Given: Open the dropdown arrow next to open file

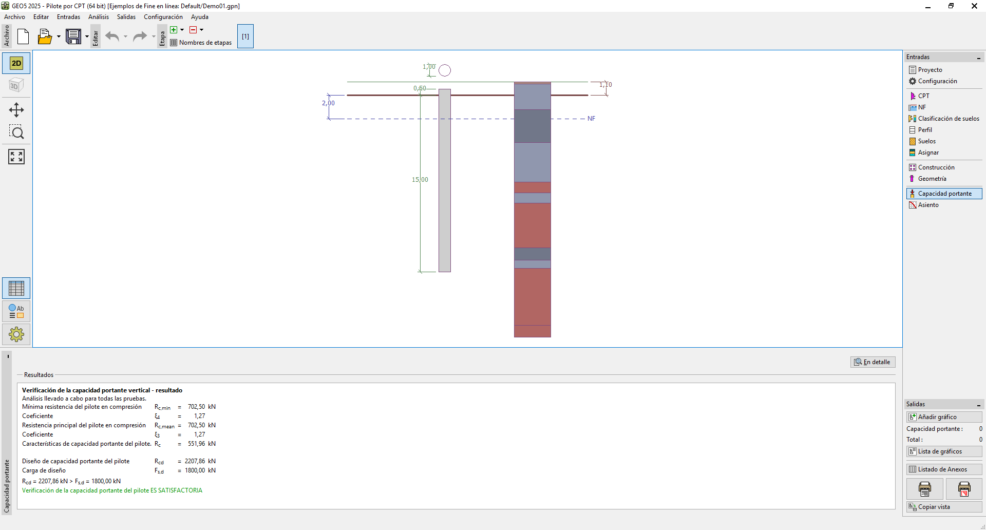Looking at the screenshot, I should (59, 36).
